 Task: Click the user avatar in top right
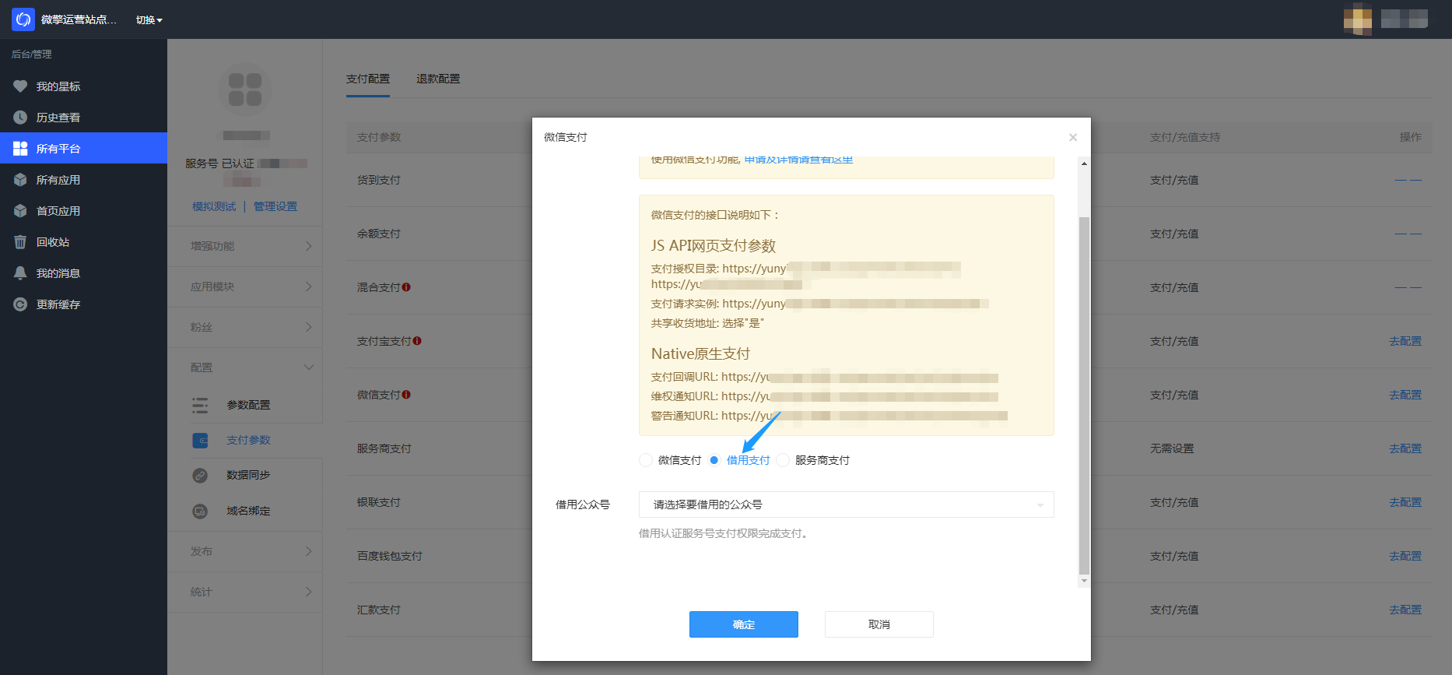pyautogui.click(x=1358, y=19)
